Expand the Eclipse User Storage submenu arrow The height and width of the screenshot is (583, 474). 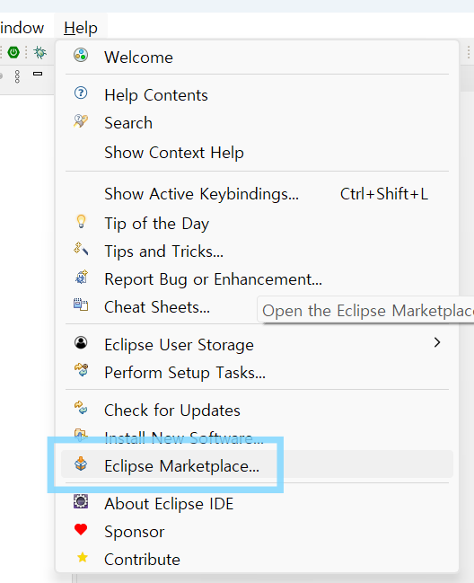point(437,342)
